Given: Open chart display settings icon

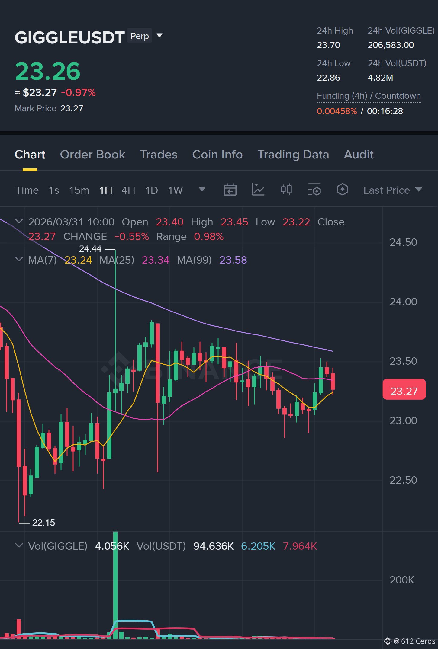Looking at the screenshot, I should [x=314, y=190].
